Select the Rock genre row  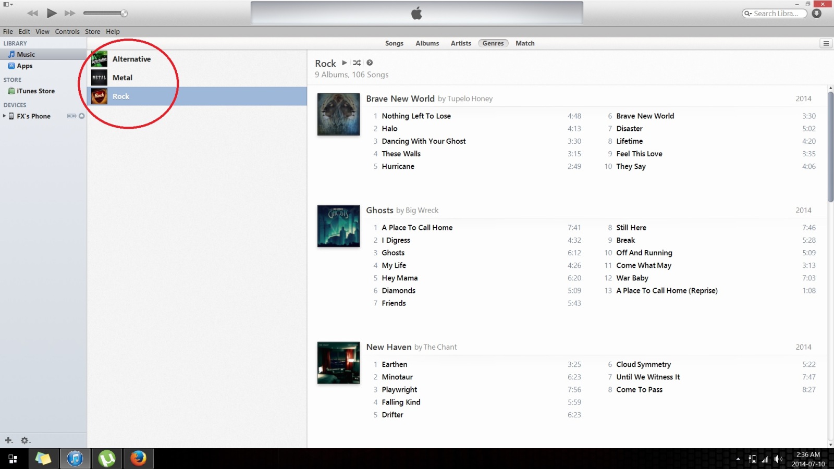197,96
